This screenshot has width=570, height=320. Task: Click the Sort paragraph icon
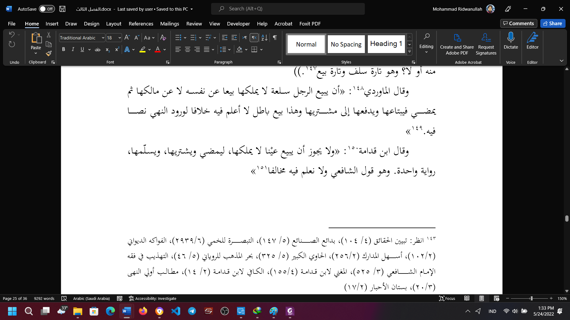(x=264, y=38)
